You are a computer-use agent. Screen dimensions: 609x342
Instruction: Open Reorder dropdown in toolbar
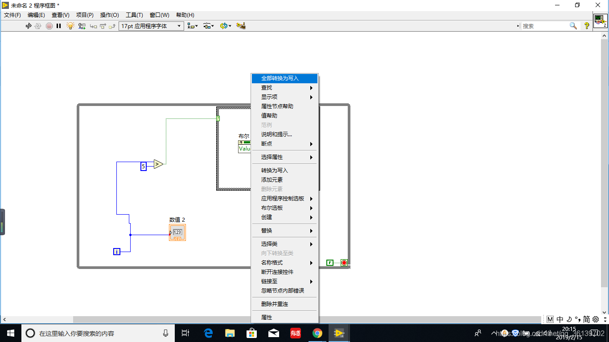226,26
